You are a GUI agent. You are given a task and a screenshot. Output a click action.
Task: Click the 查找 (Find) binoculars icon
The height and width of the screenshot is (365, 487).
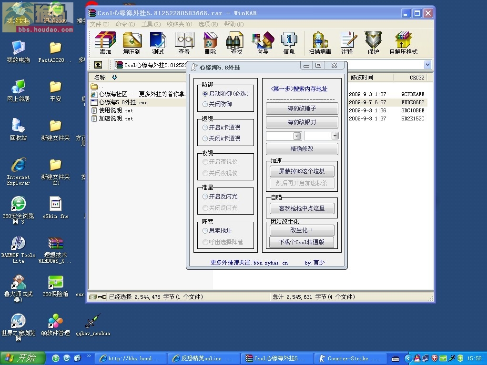pyautogui.click(x=236, y=43)
